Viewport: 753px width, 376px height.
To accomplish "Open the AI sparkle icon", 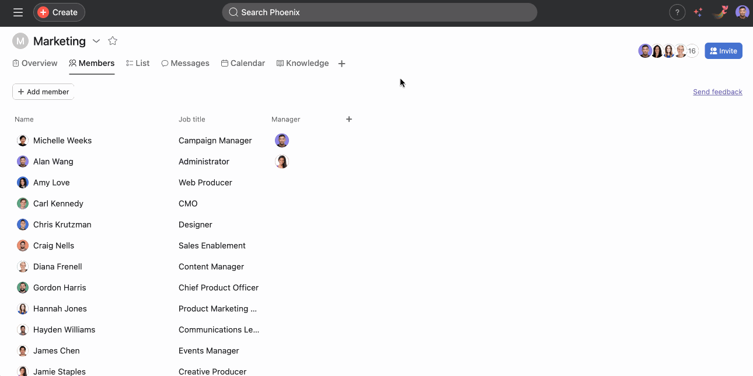I will 698,12.
